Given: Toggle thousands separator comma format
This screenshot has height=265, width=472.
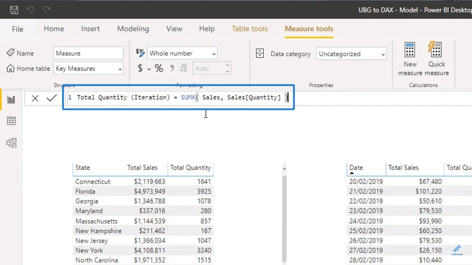Looking at the screenshot, I should pyautogui.click(x=172, y=68).
